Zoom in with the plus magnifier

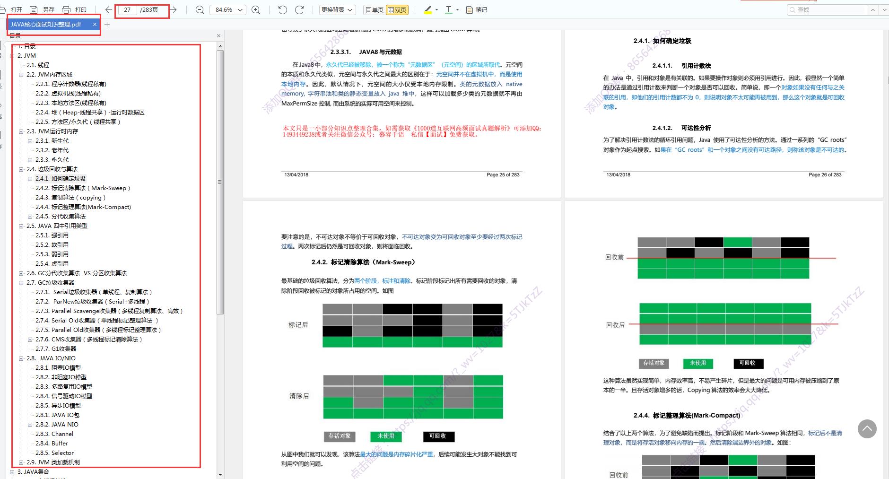click(x=256, y=10)
